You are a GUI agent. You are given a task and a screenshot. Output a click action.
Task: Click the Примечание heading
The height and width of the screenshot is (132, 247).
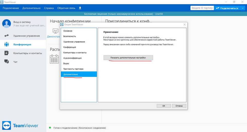[111, 32]
